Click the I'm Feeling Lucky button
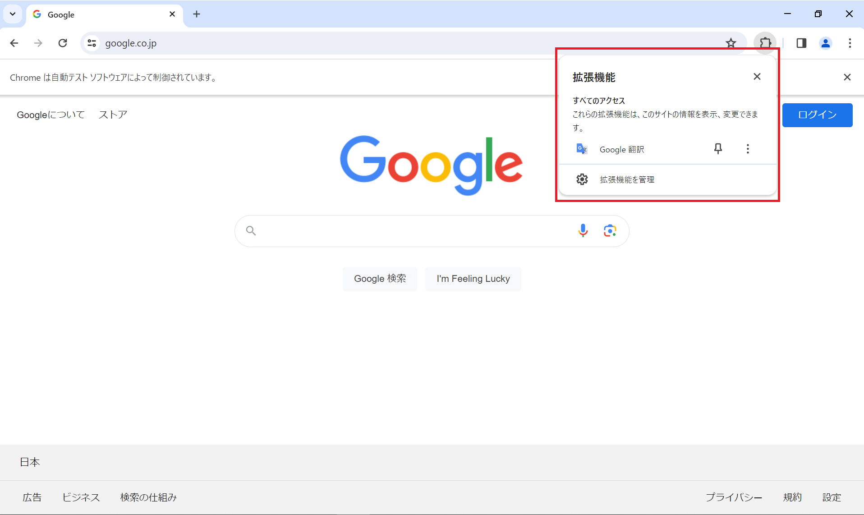Image resolution: width=864 pixels, height=515 pixels. click(x=473, y=279)
